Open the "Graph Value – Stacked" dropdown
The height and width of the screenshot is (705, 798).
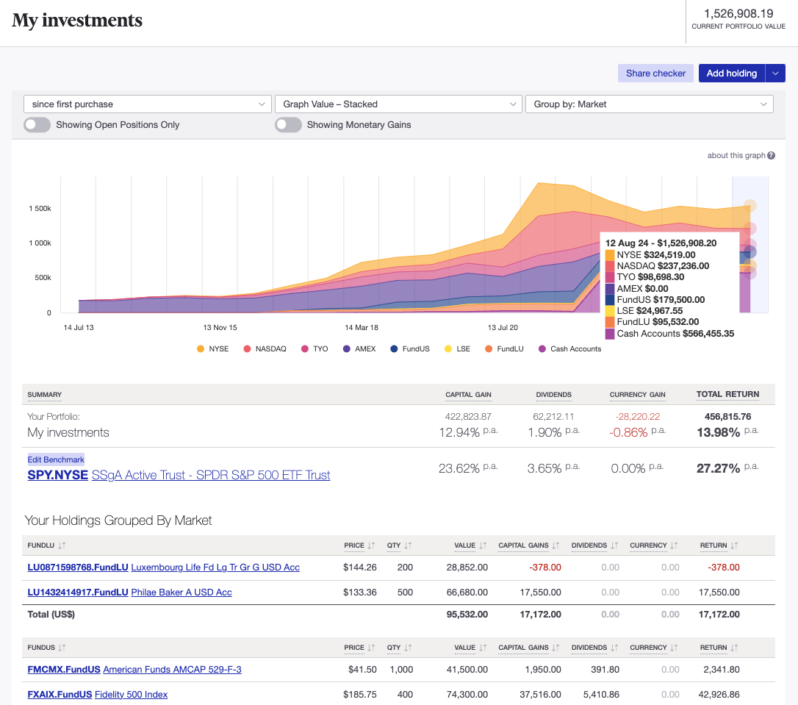pos(398,104)
